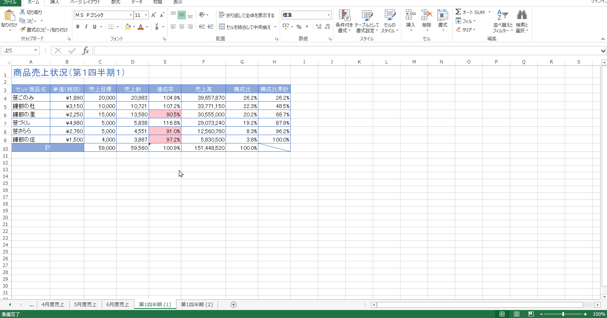Open the number format (標準) dropdown
The height and width of the screenshot is (318, 607).
[328, 15]
